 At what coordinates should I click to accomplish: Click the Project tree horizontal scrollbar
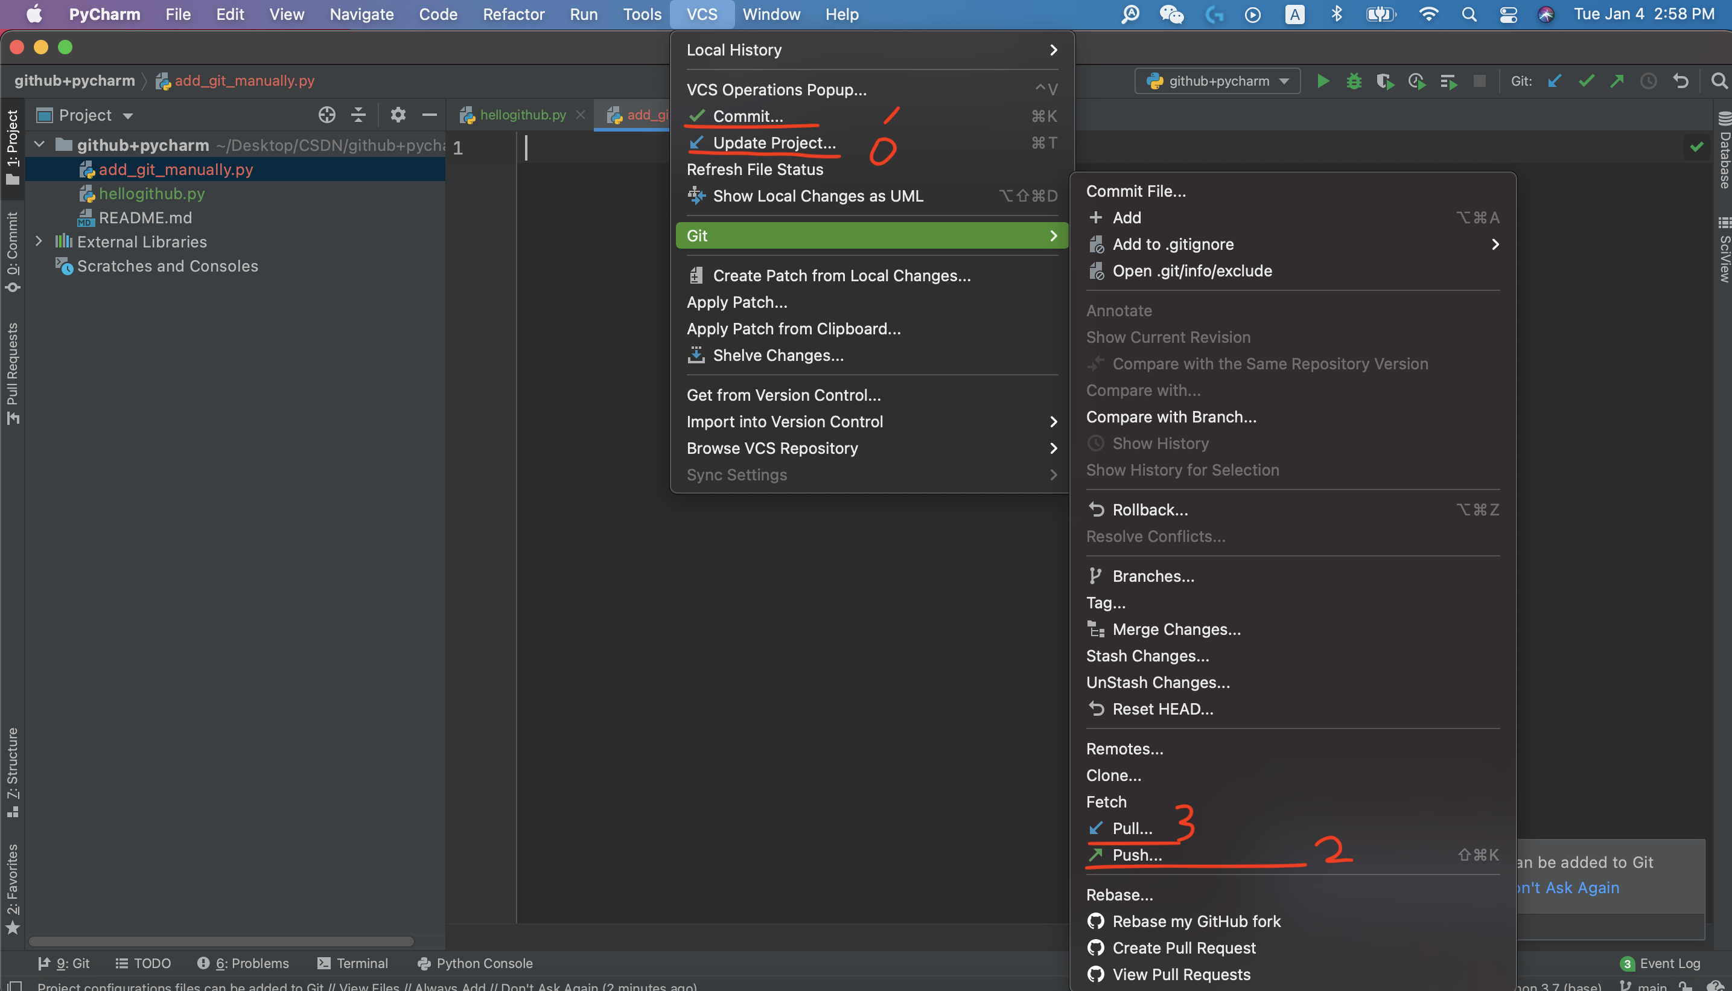pos(221,942)
